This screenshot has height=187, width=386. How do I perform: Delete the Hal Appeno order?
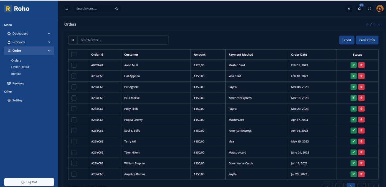362,76
